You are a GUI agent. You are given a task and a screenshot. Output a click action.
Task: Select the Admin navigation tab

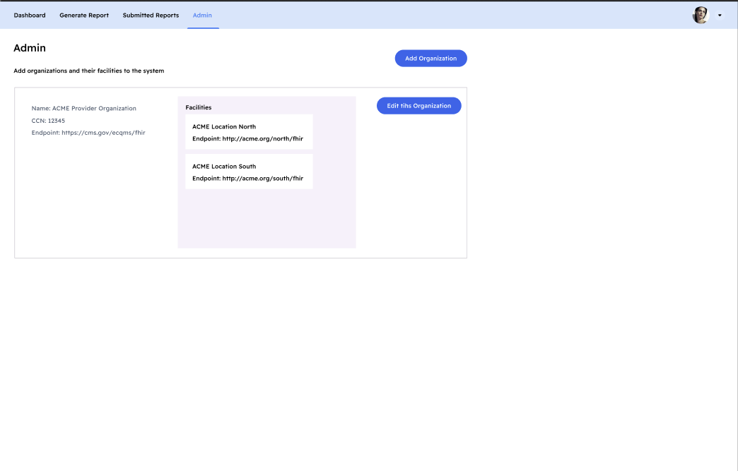point(202,15)
